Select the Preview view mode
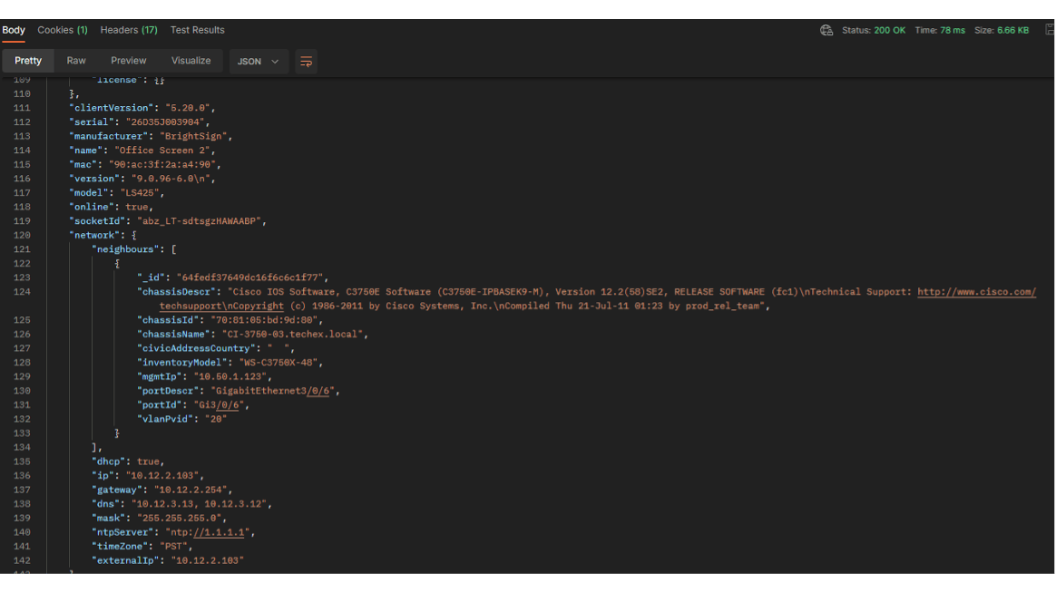 pyautogui.click(x=129, y=61)
